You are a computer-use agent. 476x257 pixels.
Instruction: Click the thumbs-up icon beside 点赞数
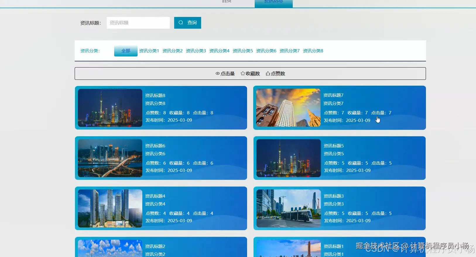click(268, 73)
